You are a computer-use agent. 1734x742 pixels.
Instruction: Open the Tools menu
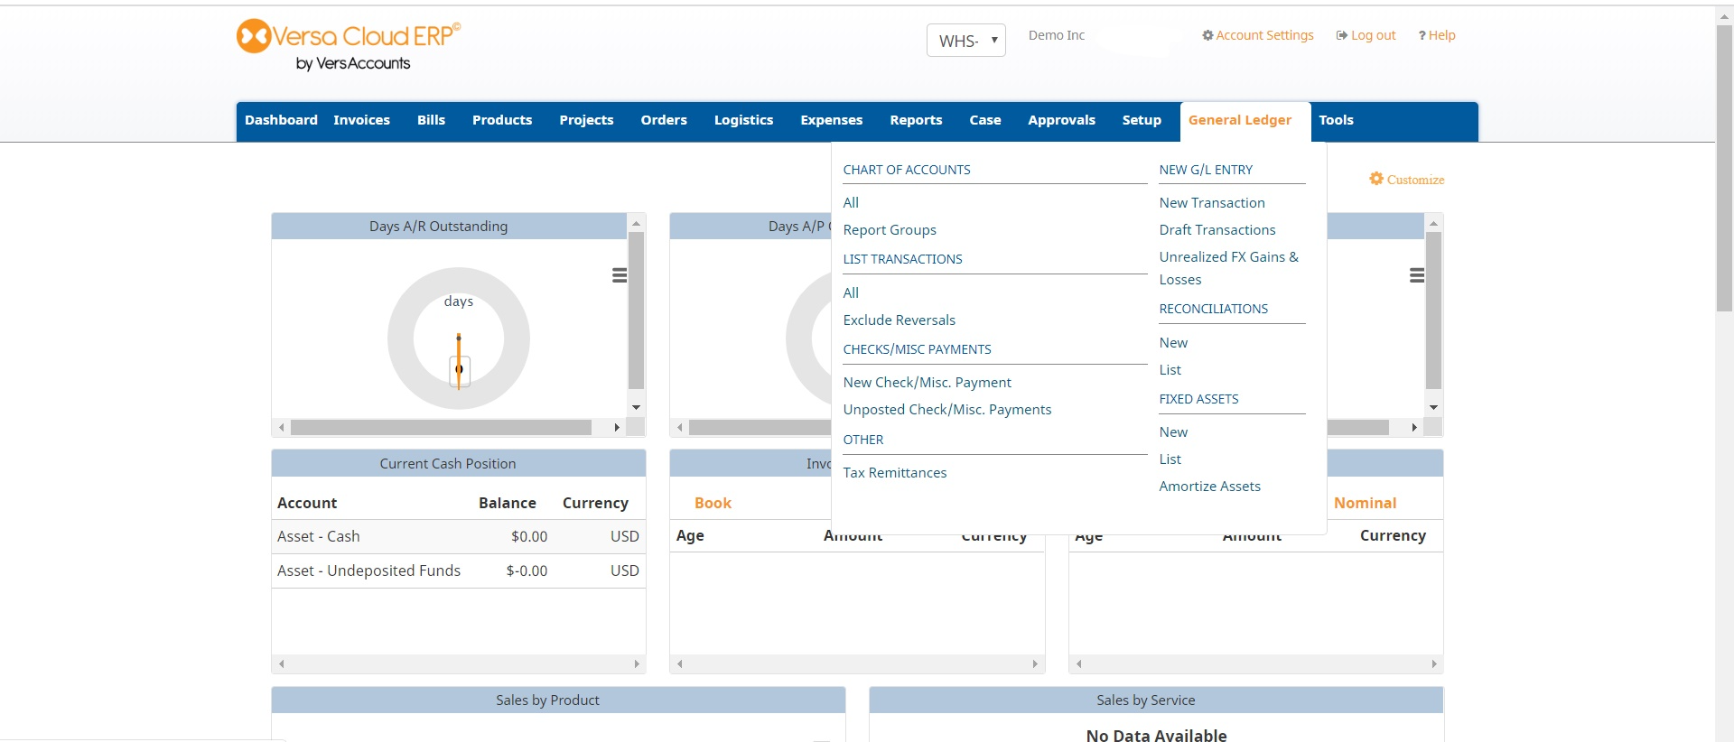1336,120
